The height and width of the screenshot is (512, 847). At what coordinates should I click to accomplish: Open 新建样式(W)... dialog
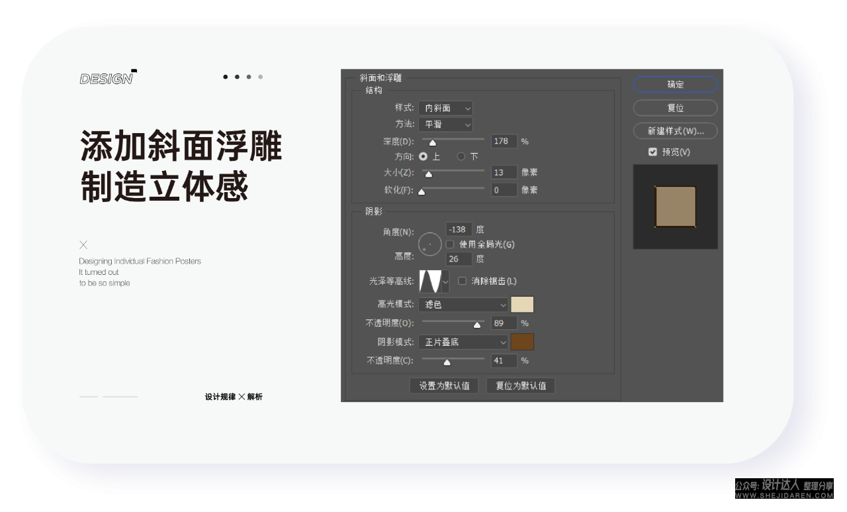coord(675,131)
